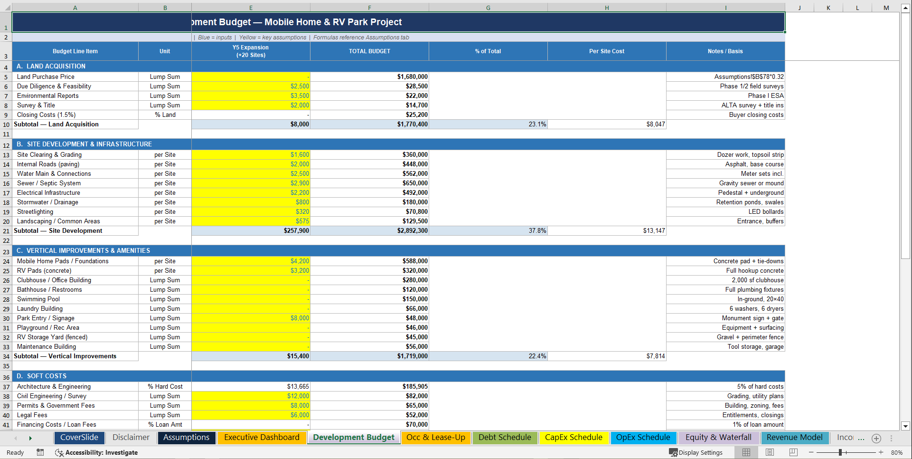Click the New Sheet plus icon

(876, 438)
